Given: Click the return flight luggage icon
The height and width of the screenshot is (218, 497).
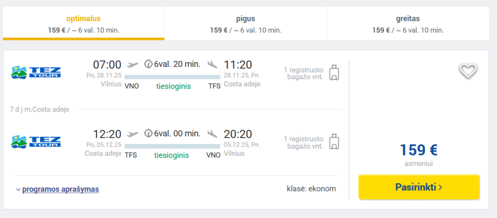Looking at the screenshot, I should pos(334,141).
